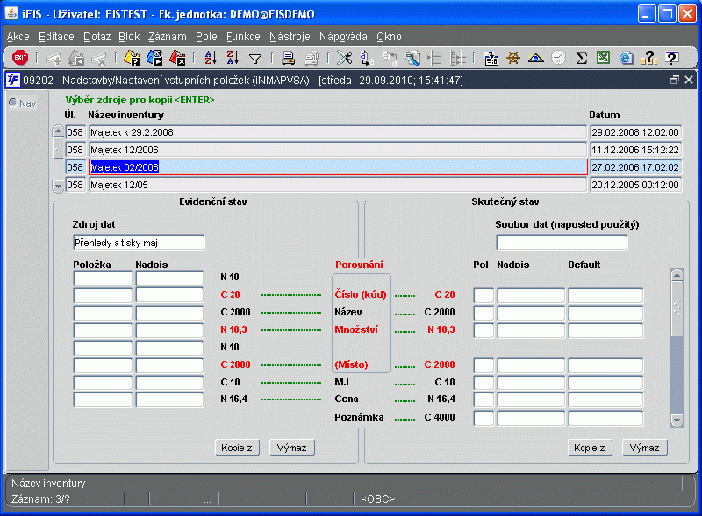
Task: Open the Akce menu
Action: [x=18, y=37]
